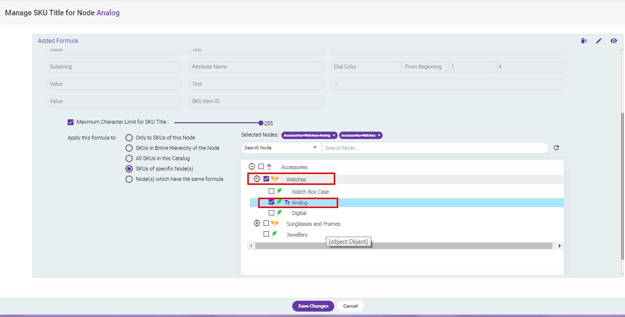Select All SKUs in this Catalog option
Screen dimensions: 625x317
click(x=129, y=158)
